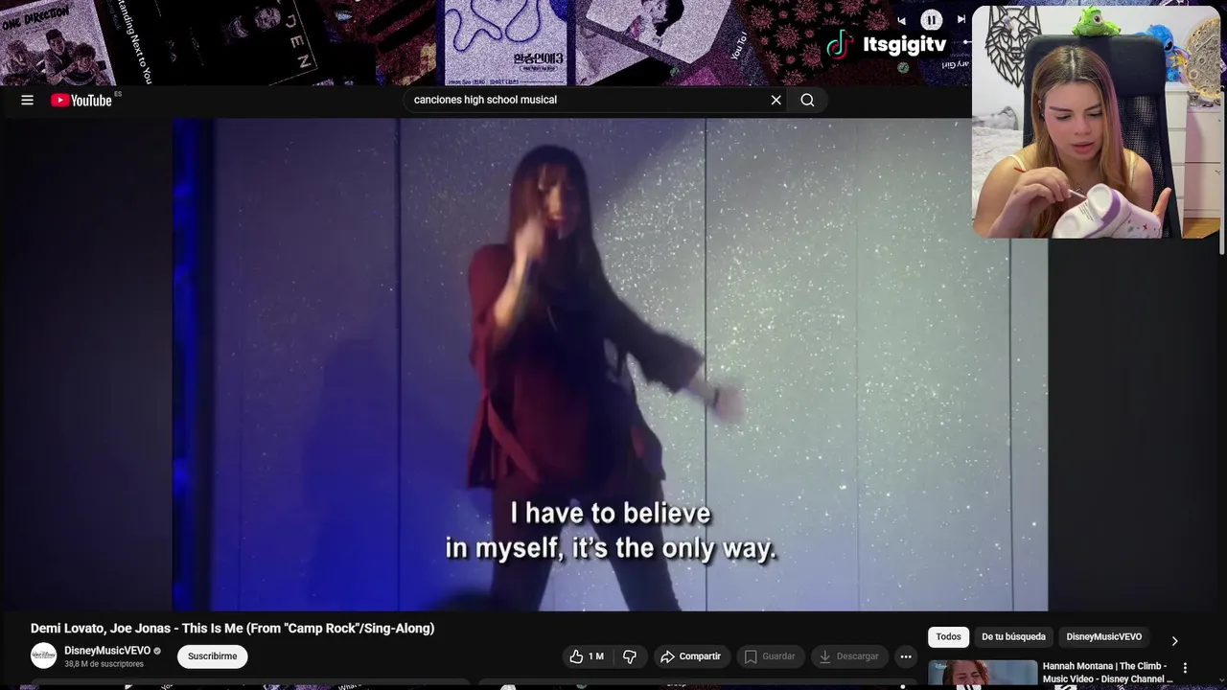Click the video title text

pos(232,629)
